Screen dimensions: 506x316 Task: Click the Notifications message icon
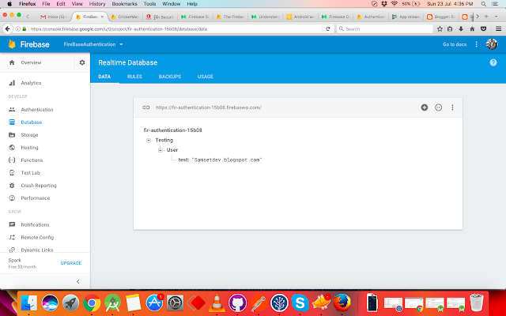coord(12,224)
